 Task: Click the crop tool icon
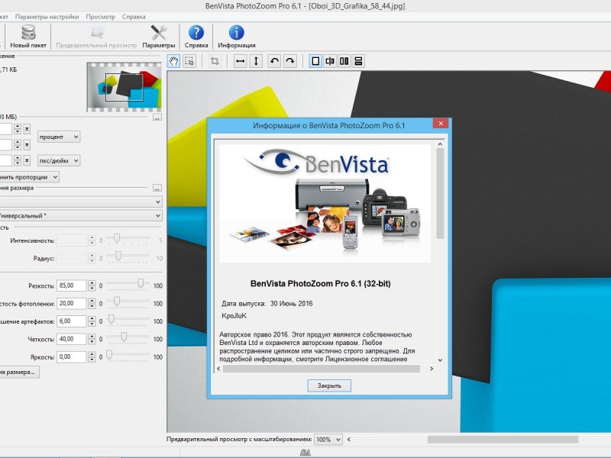coord(215,61)
